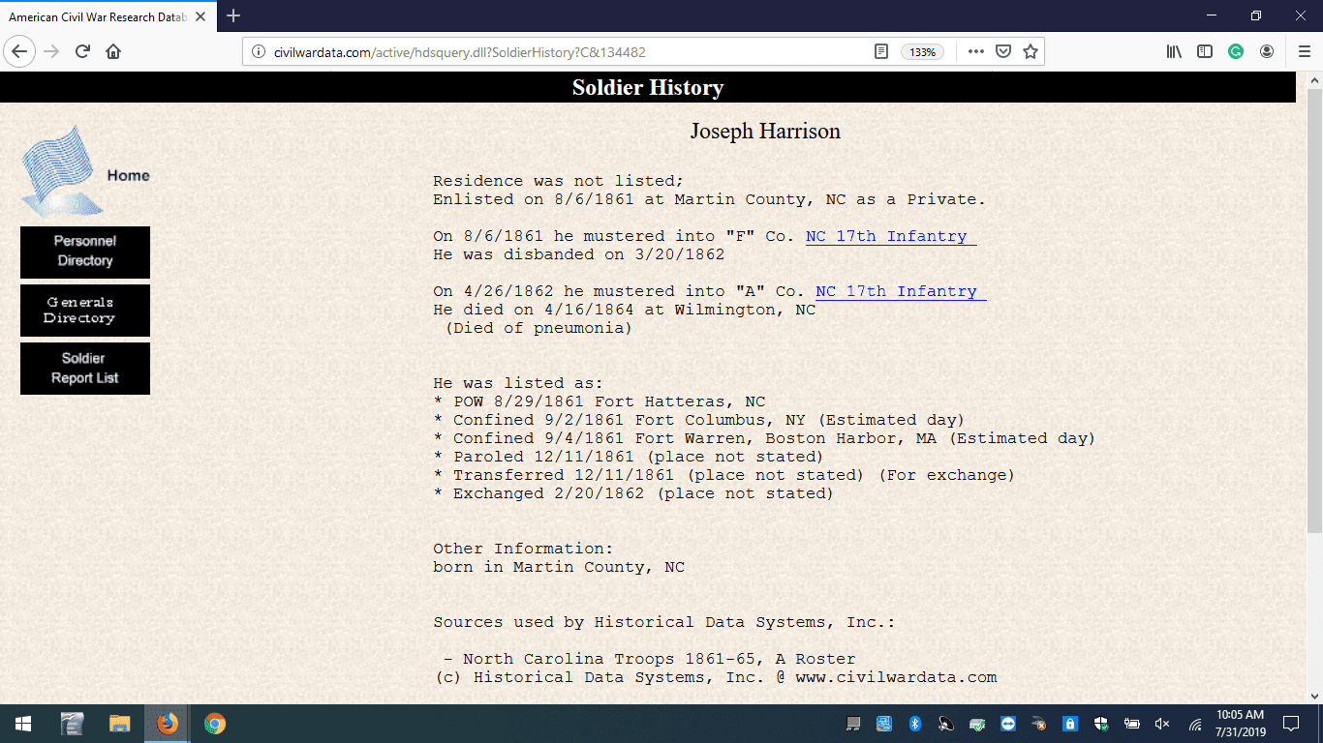
Task: Launch Chrome from the taskbar
Action: [215, 724]
